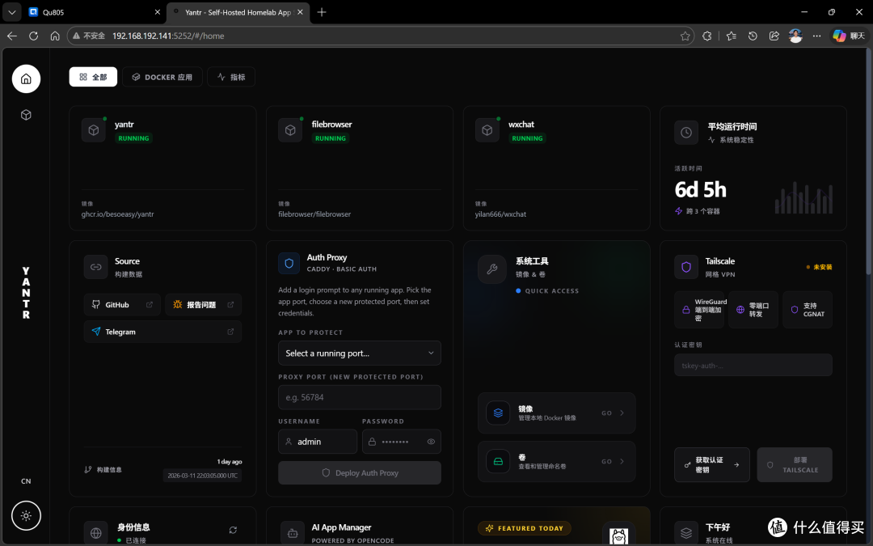
Task: Refresh 身份信息 with the reload icon
Action: click(233, 530)
